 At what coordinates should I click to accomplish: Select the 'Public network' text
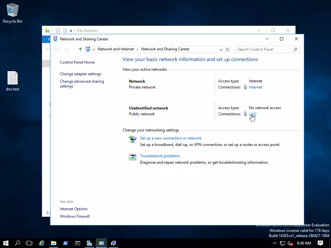(x=142, y=114)
